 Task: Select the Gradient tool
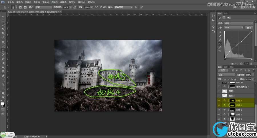(3, 63)
